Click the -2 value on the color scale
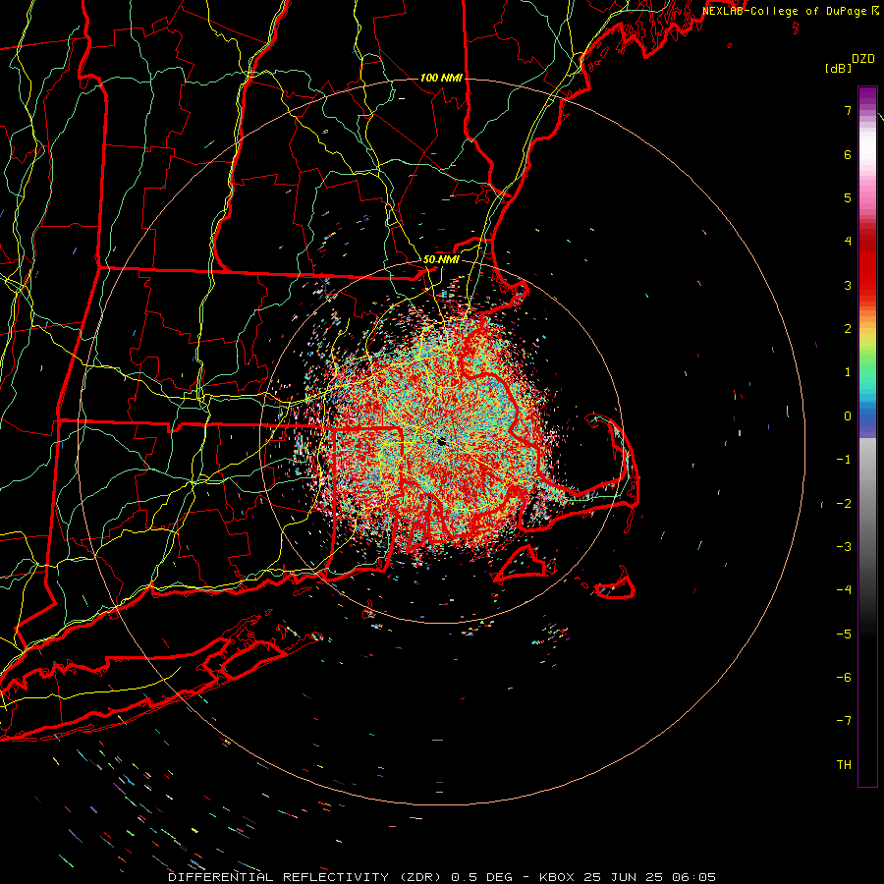This screenshot has width=884, height=884. pos(844,503)
